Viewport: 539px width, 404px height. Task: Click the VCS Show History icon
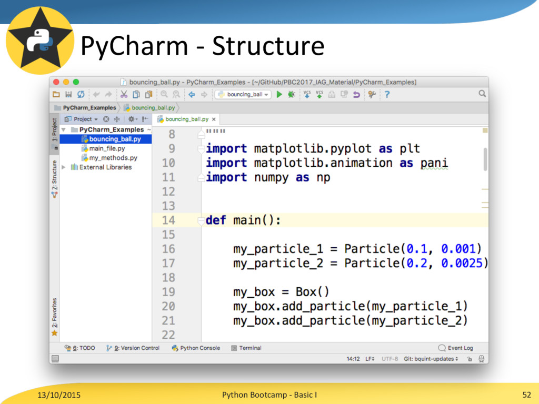332,94
